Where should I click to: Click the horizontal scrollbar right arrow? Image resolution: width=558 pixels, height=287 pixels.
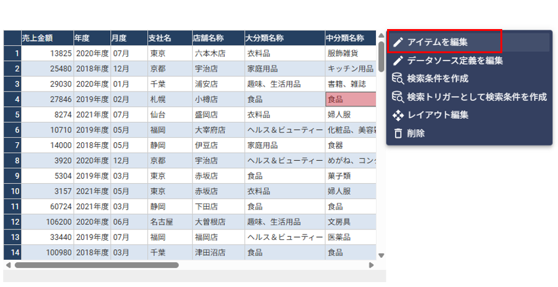(372, 265)
